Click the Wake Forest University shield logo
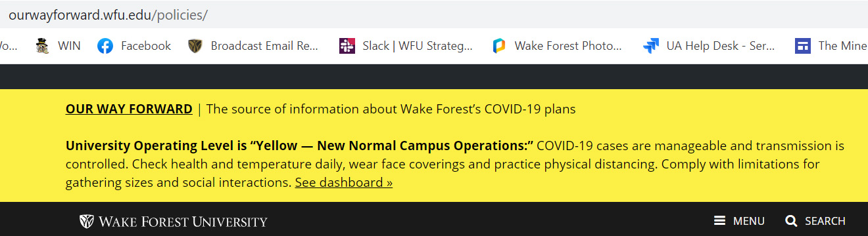This screenshot has width=868, height=236. coord(86,222)
